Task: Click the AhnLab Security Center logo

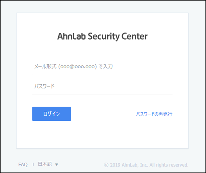Action: 103,37
